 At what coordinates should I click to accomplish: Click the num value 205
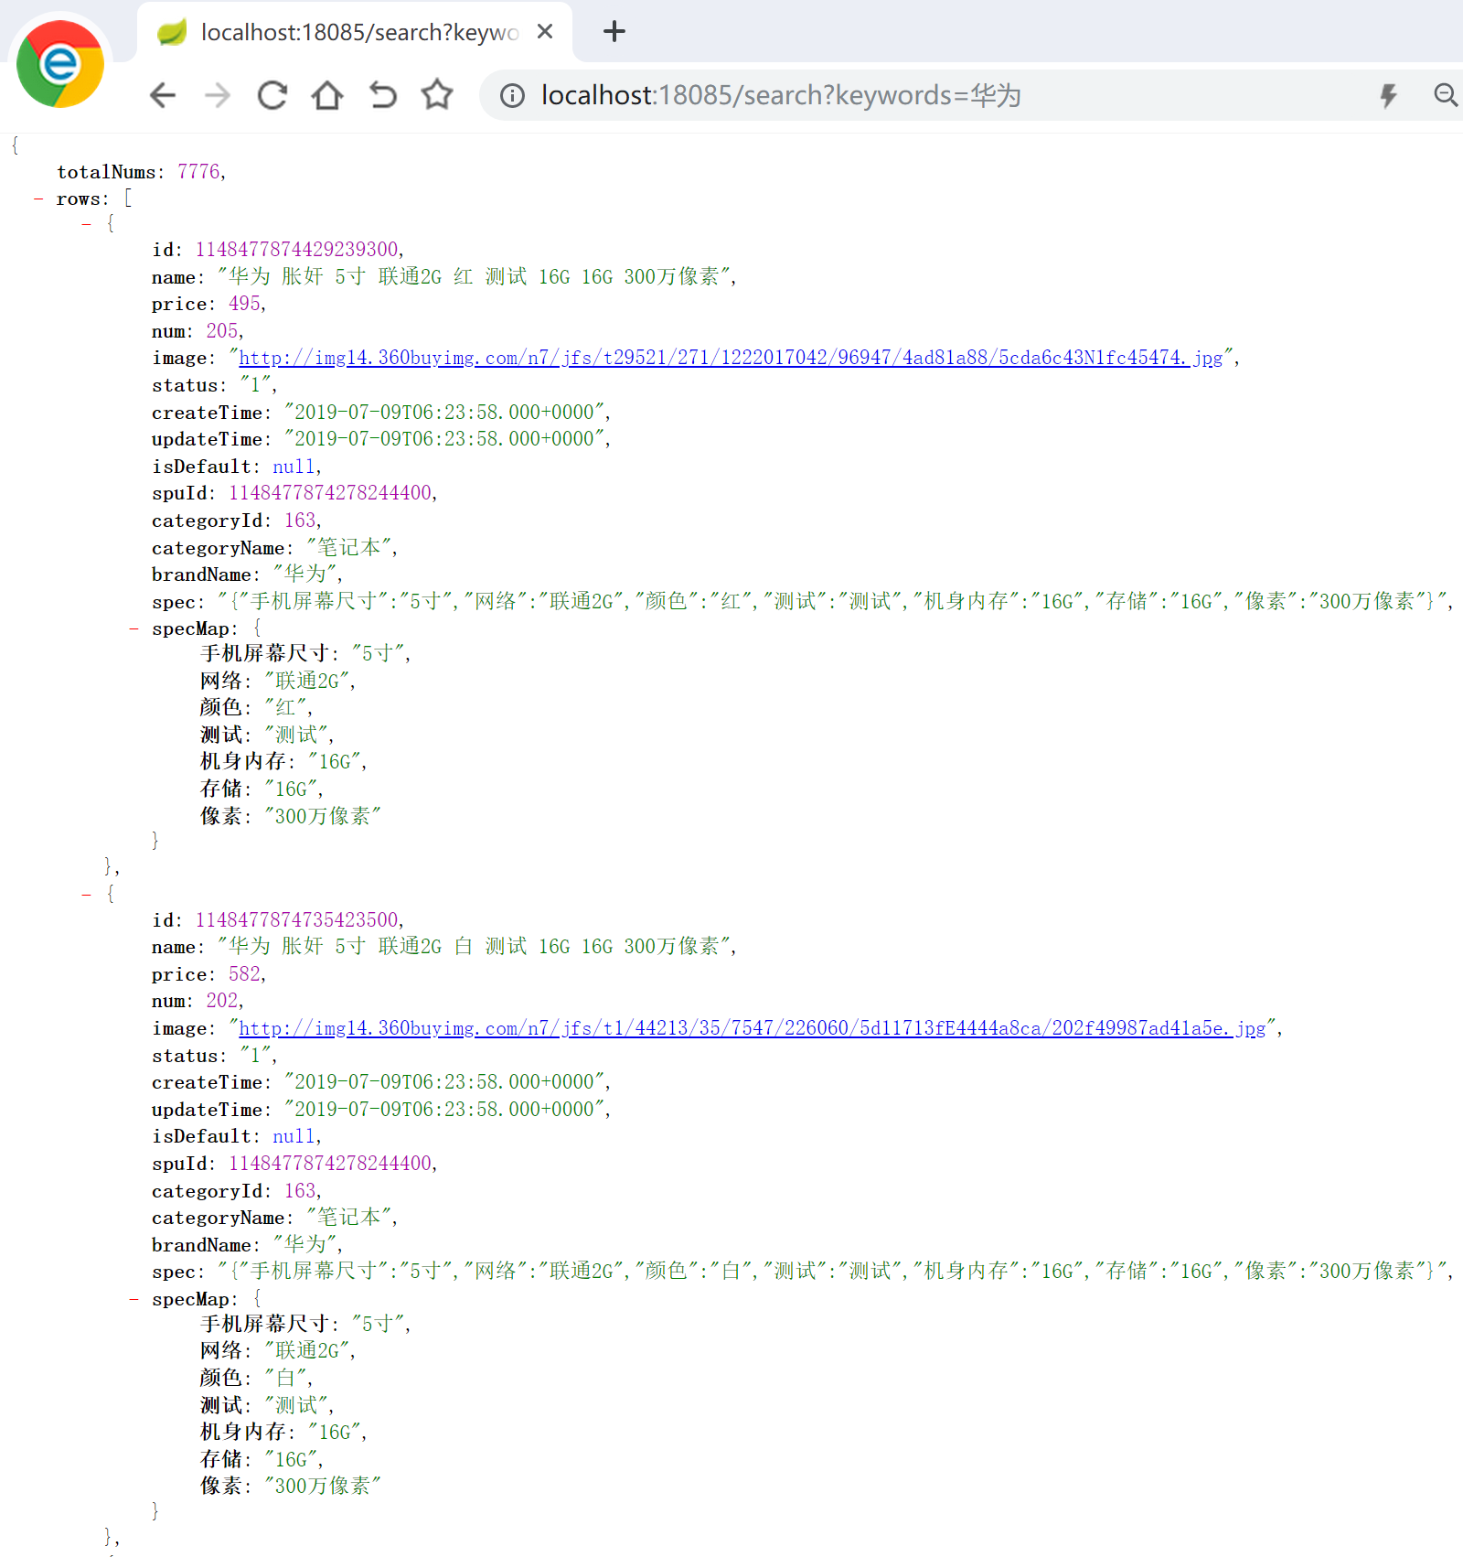pos(222,331)
